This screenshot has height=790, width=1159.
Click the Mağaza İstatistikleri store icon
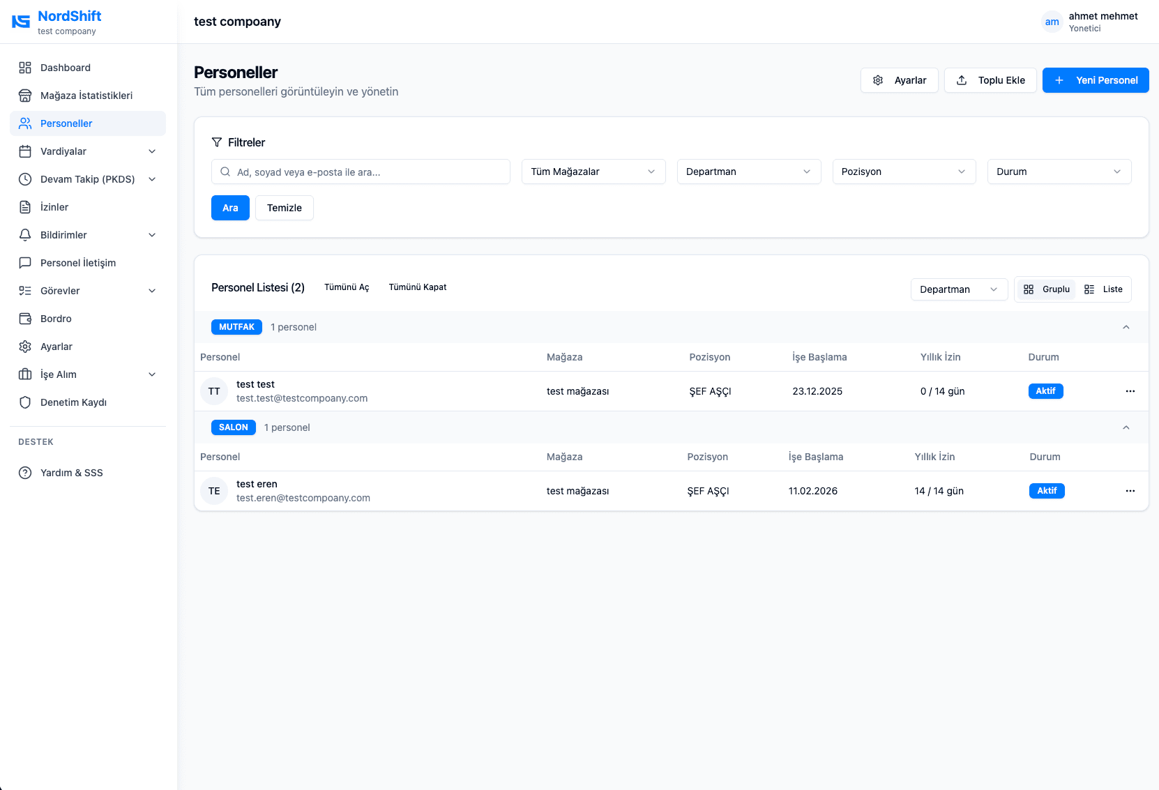25,96
